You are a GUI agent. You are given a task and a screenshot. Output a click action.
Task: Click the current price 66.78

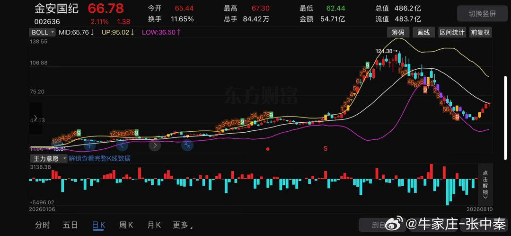[x=106, y=9]
